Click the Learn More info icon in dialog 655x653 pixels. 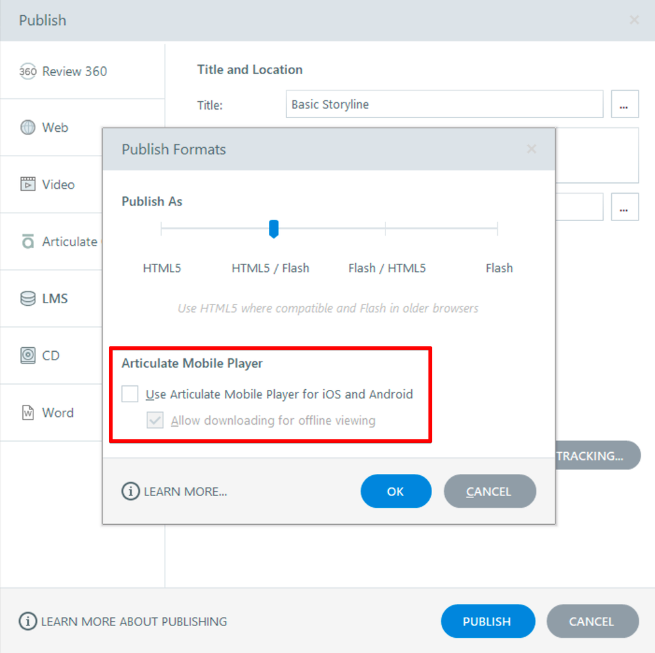point(130,491)
